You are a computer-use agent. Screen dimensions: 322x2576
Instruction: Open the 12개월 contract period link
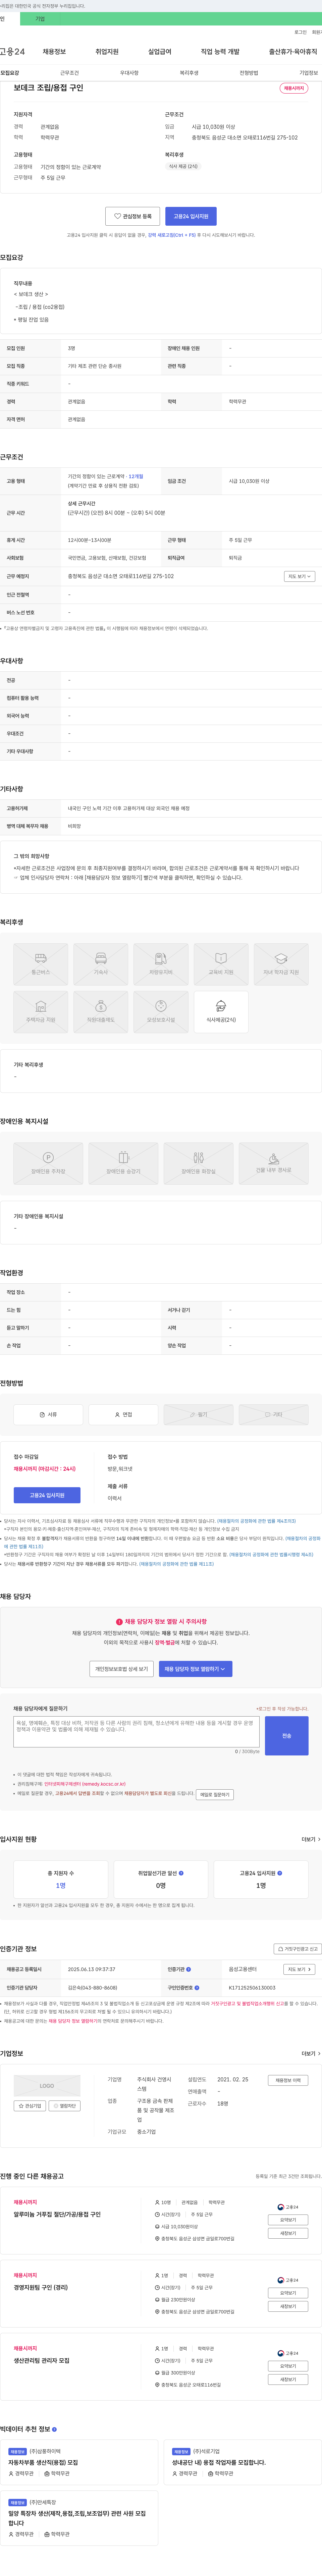point(136,476)
